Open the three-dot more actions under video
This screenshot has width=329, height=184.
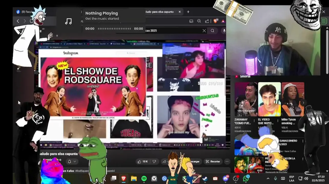[x=227, y=162]
